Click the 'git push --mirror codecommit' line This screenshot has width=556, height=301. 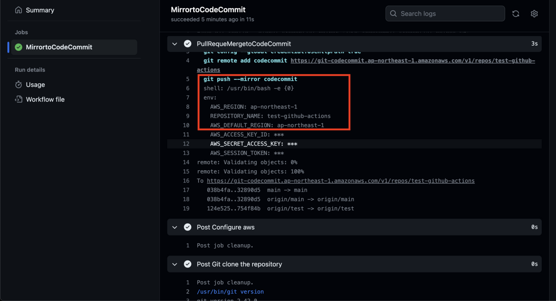250,79
